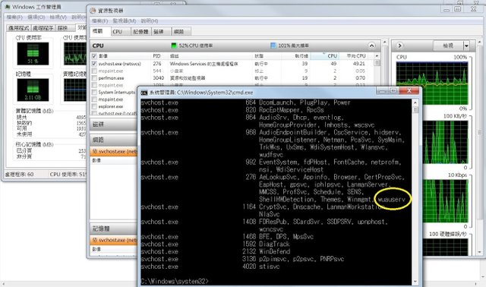The image size is (486, 287).
Task: Expand the 記憶體 (Memory) section header
Action: [x=113, y=229]
